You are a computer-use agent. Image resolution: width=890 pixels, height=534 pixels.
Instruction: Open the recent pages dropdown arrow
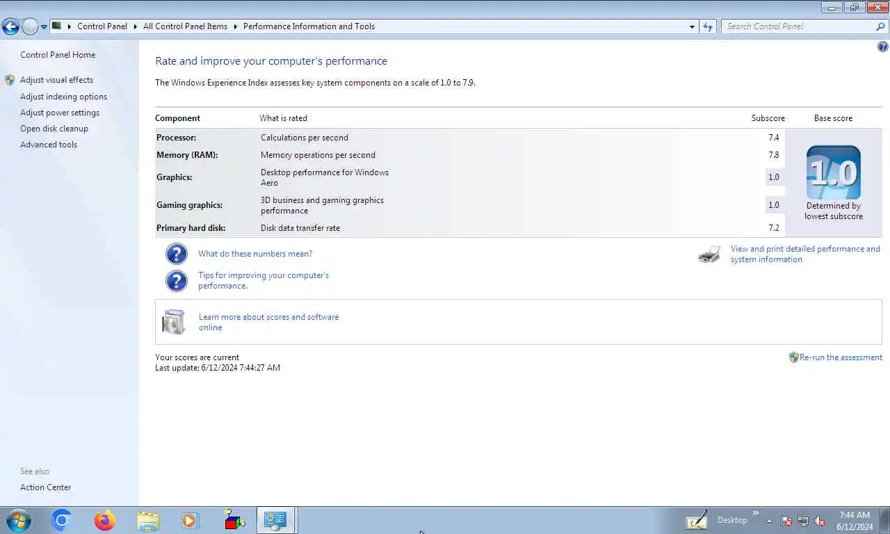[x=44, y=27]
